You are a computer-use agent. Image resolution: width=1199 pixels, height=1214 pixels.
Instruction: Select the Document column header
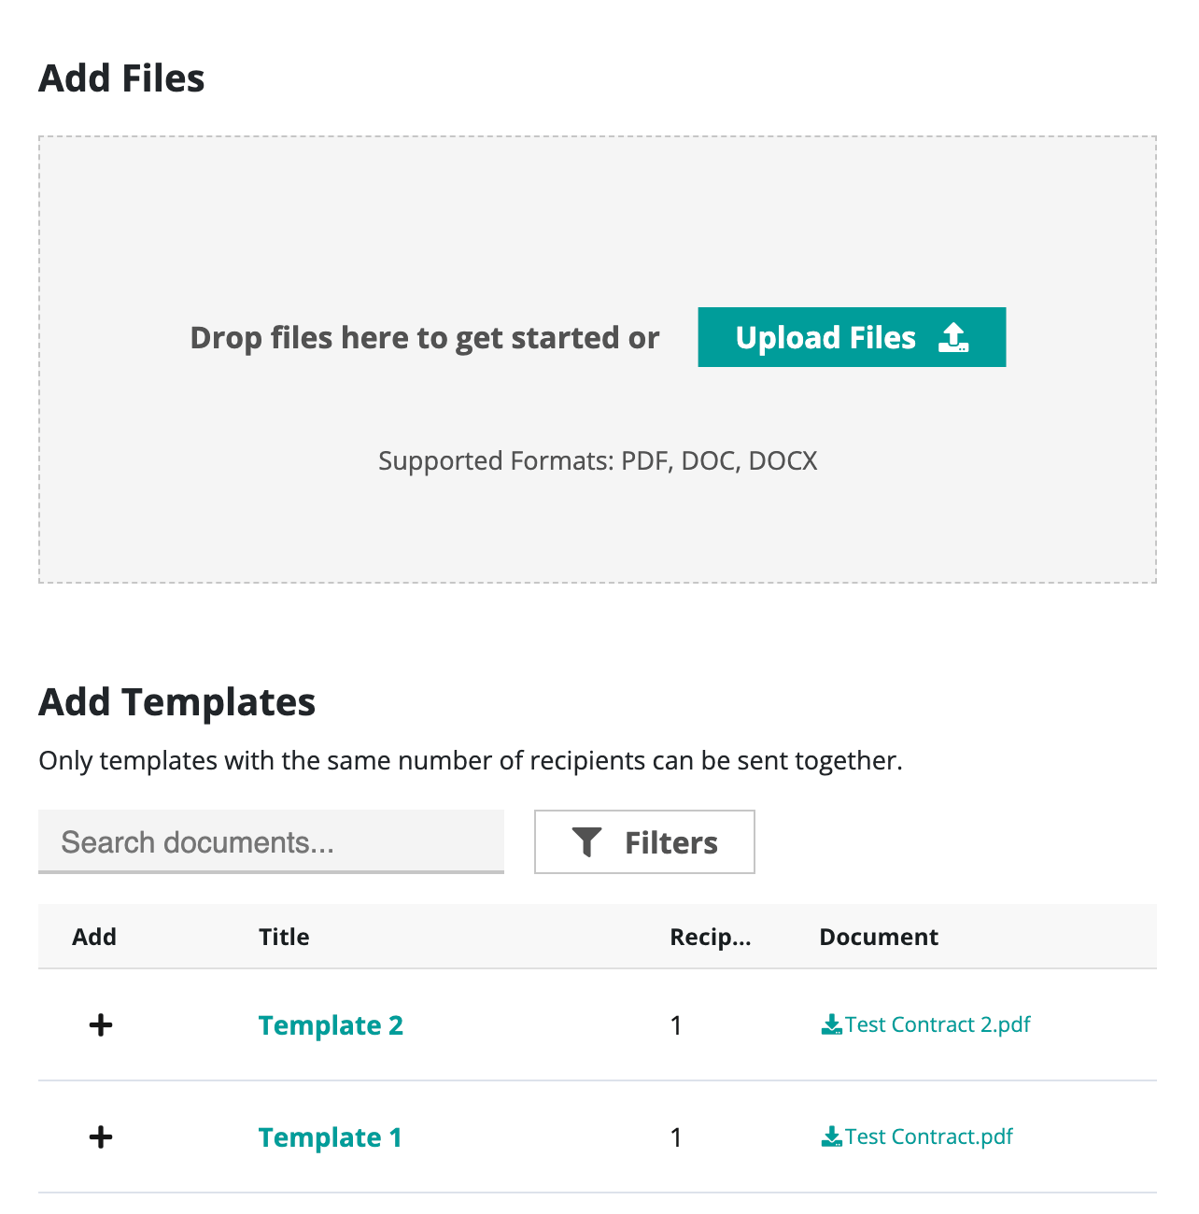click(878, 936)
